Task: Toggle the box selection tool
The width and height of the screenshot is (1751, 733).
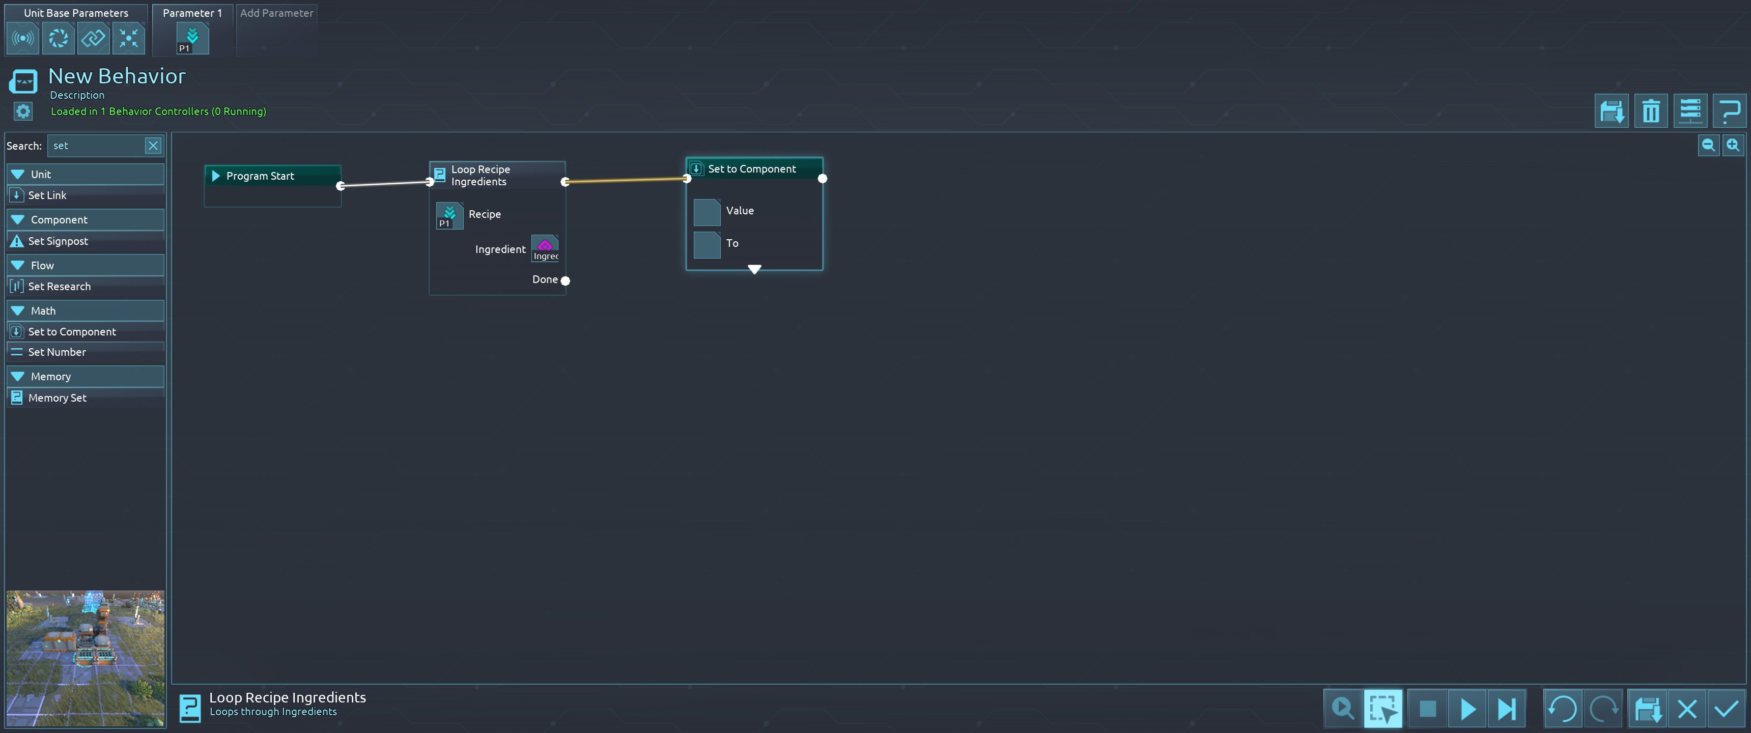Action: click(x=1382, y=709)
